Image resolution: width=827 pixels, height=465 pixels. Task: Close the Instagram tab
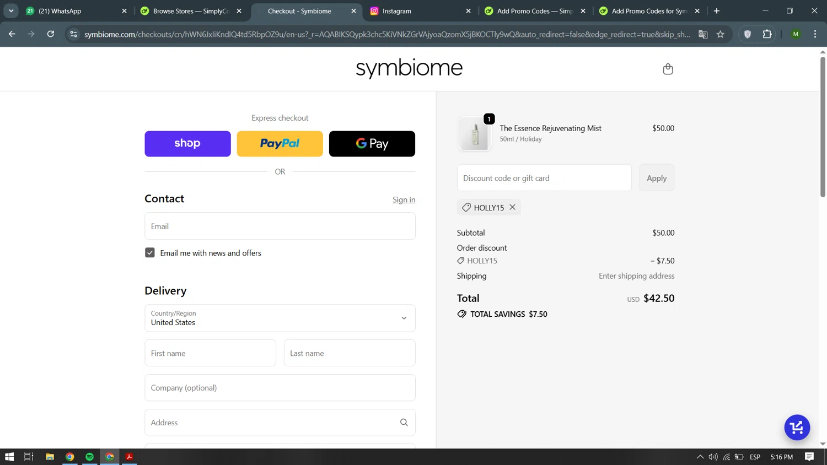[468, 11]
